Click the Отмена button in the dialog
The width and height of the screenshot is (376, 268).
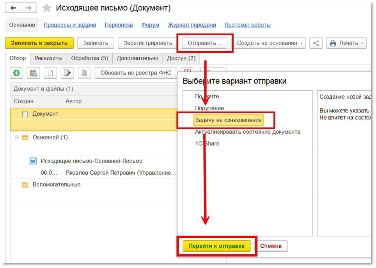(271, 246)
